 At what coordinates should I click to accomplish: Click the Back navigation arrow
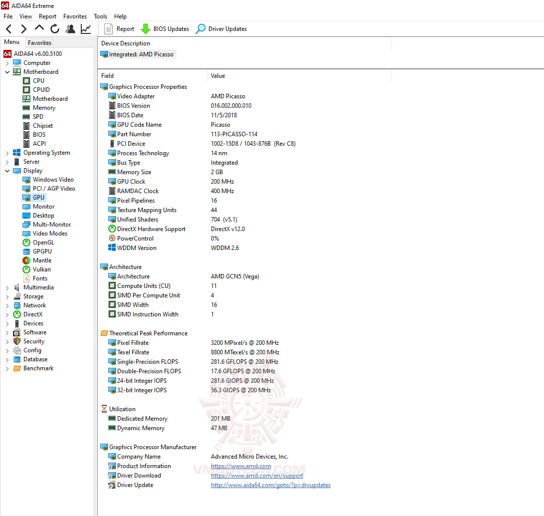pos(9,29)
